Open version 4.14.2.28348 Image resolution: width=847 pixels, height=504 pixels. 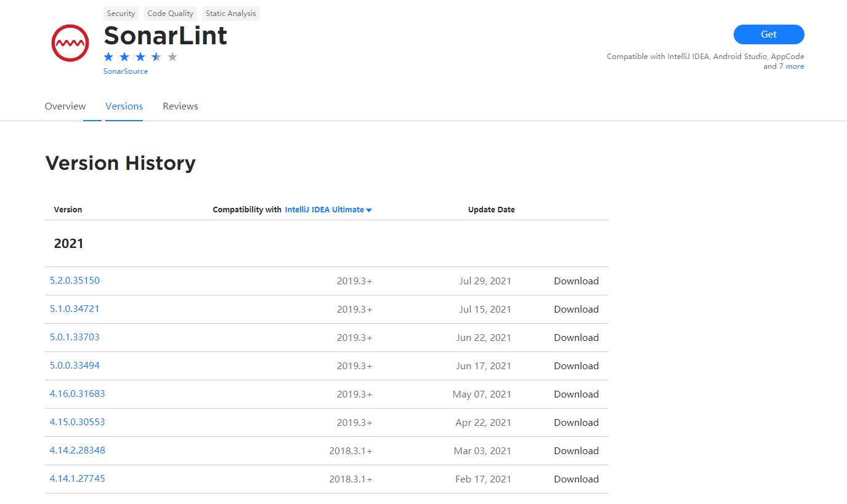(78, 450)
